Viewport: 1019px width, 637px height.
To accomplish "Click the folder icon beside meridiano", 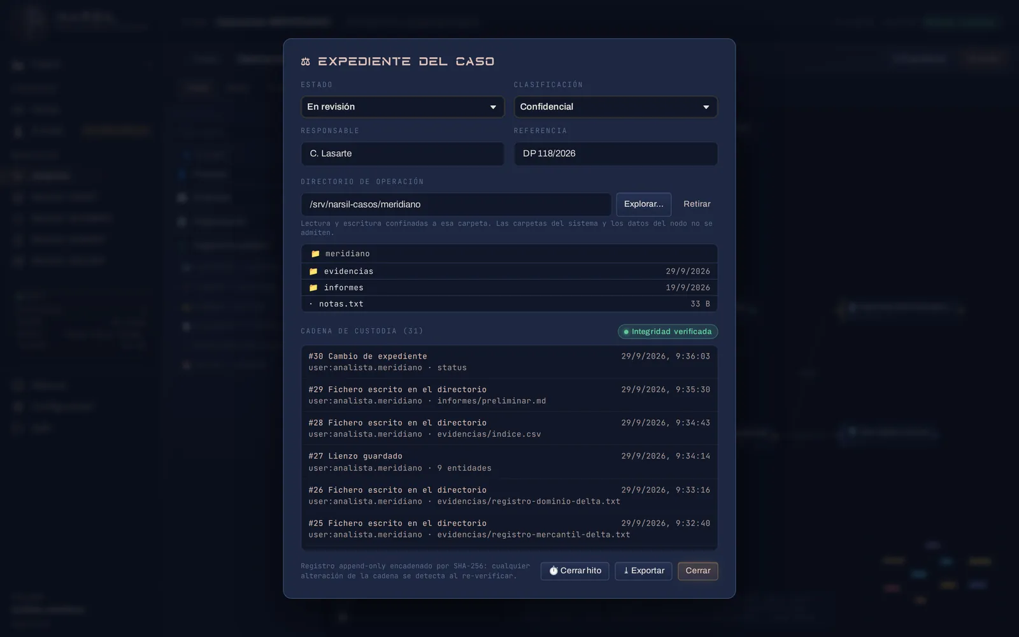I will (315, 254).
